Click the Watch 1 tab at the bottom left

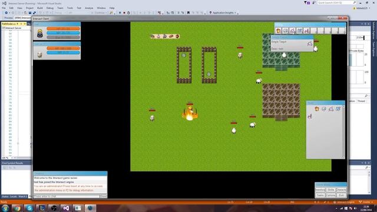pos(23,197)
